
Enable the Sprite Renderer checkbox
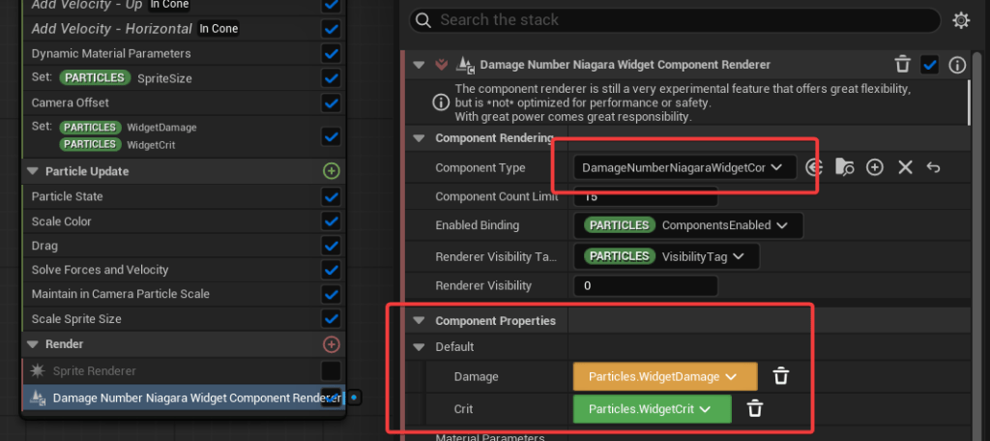pos(332,370)
